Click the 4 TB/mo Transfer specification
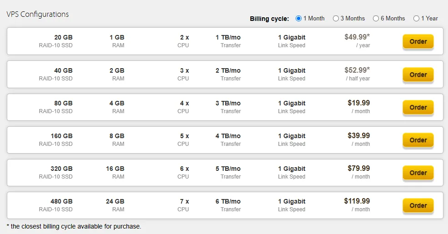The image size is (448, 234). (x=228, y=139)
